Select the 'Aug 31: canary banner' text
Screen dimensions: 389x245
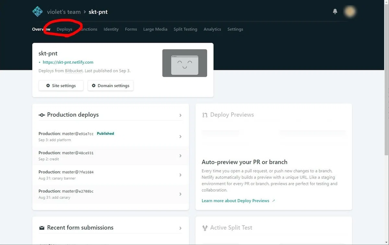click(57, 178)
